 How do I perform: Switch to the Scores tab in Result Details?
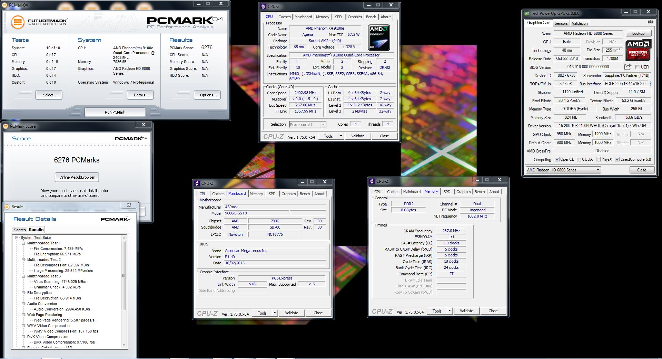20,230
